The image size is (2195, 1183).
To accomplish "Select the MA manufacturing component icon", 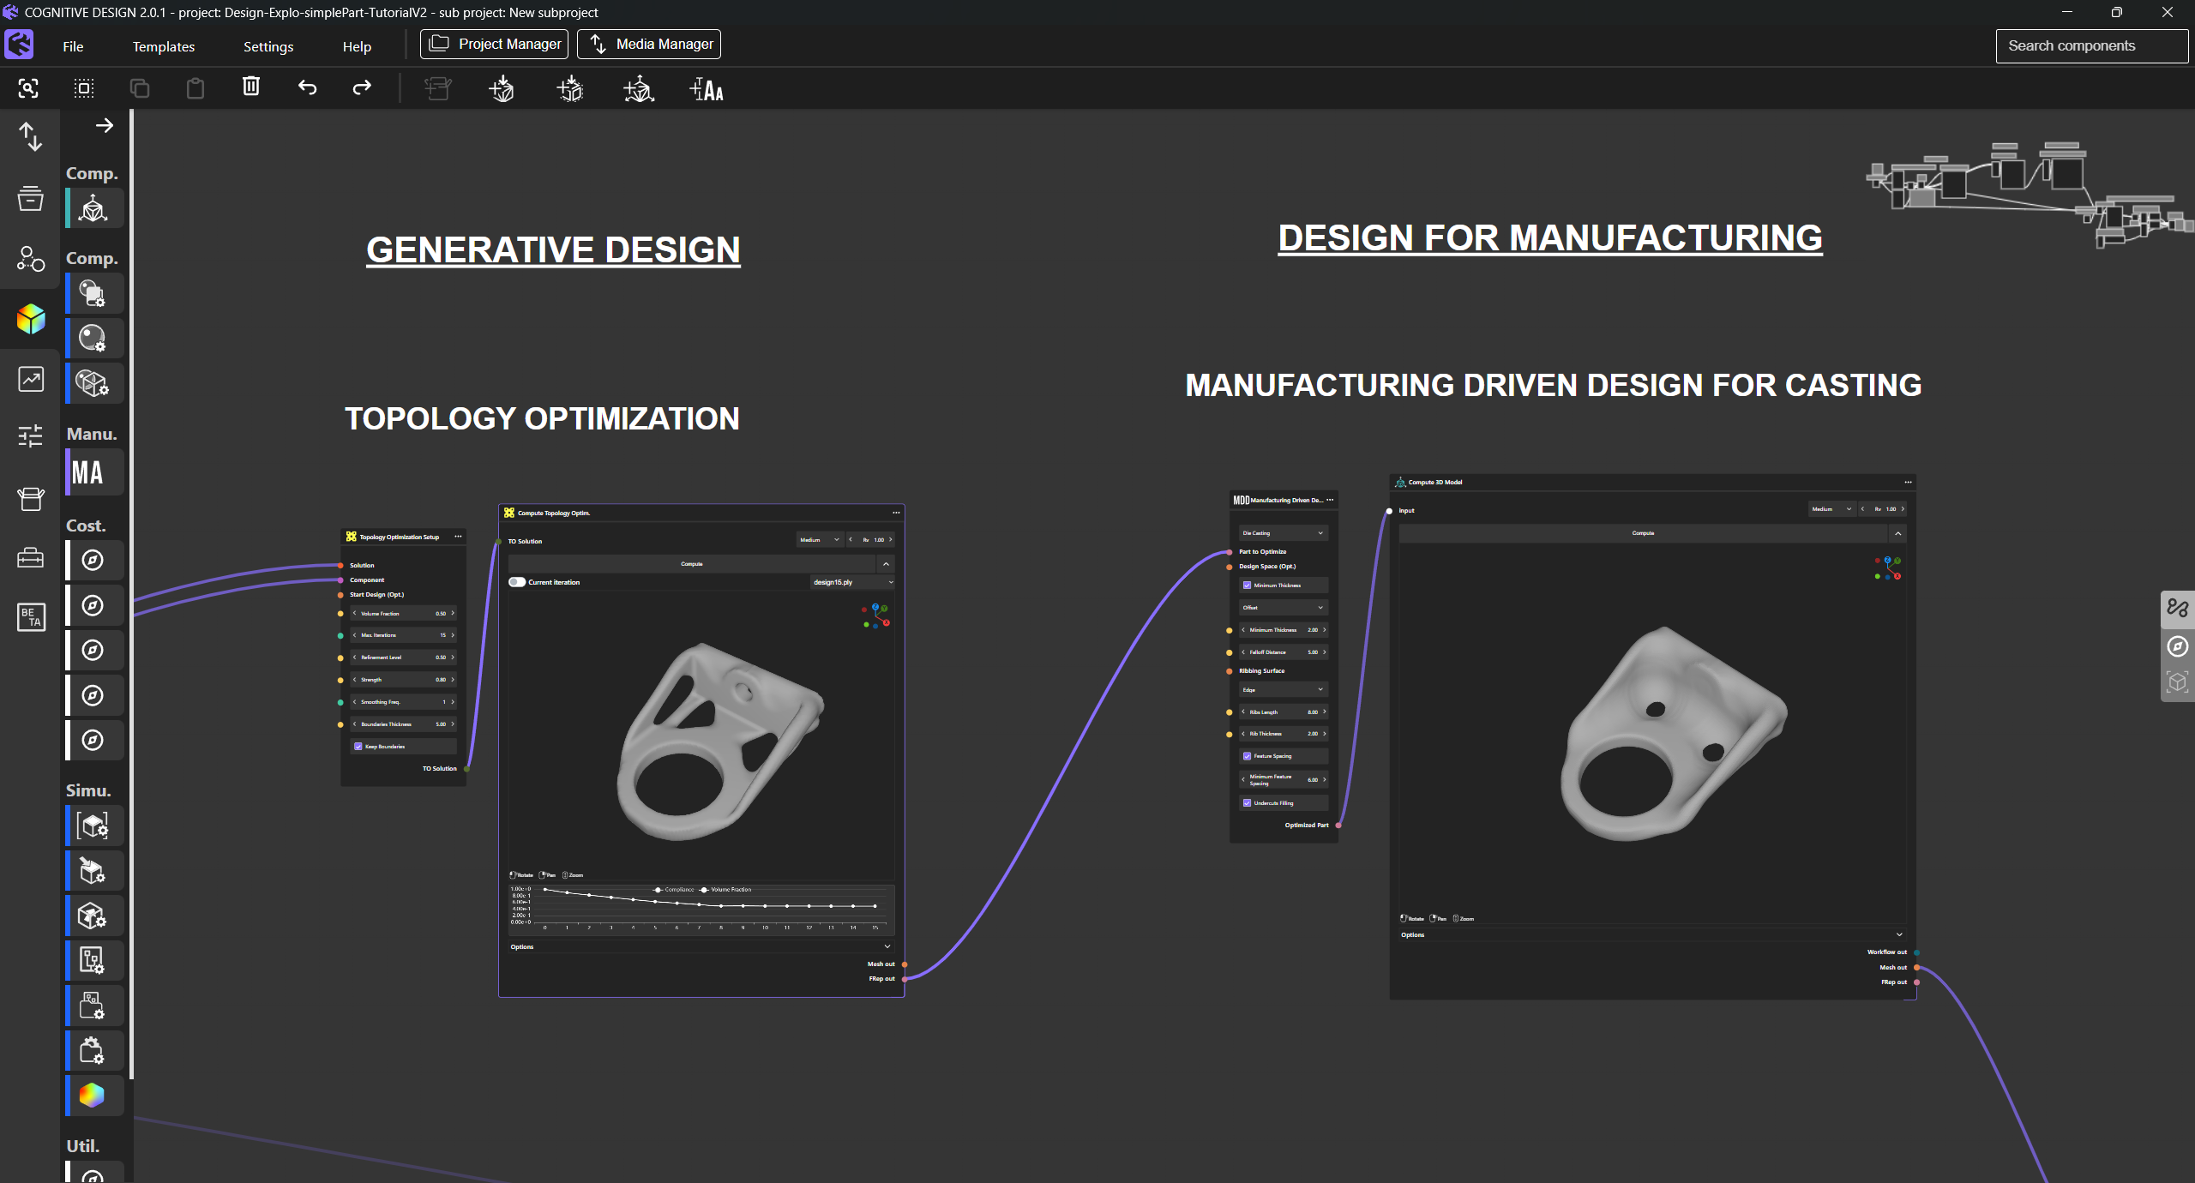I will [94, 472].
